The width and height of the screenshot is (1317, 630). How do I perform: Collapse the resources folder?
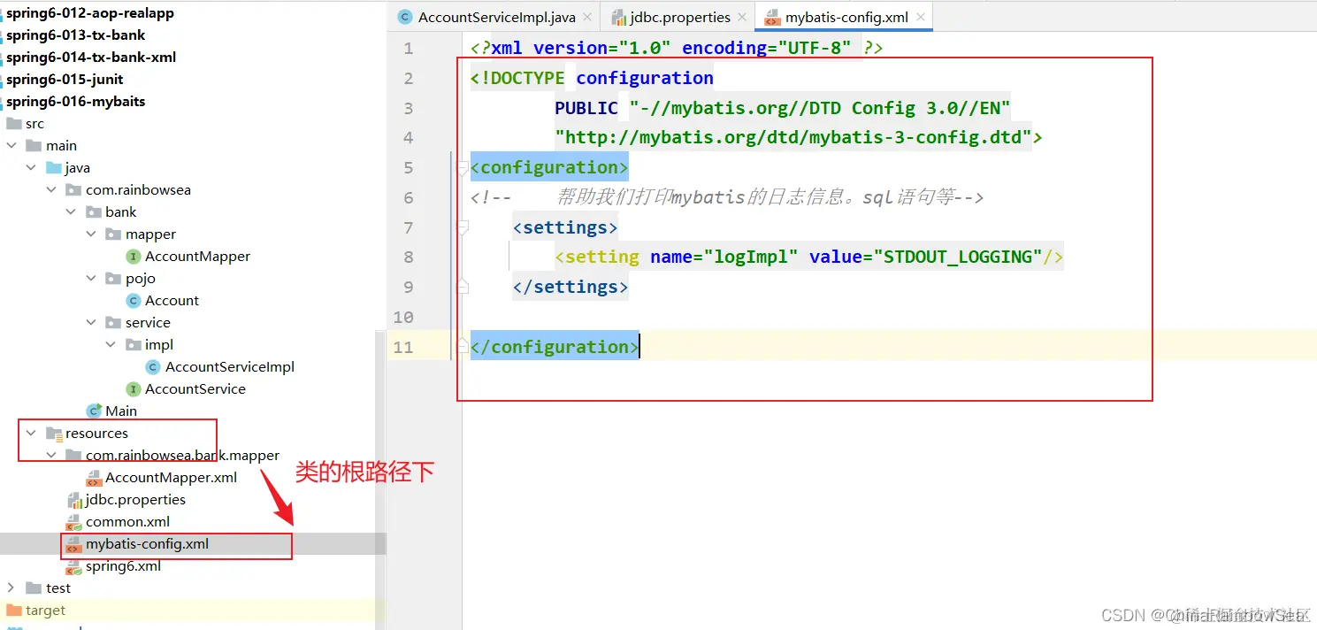(31, 433)
